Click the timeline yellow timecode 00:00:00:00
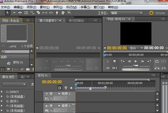168x113 pixels. [x=52, y=82]
